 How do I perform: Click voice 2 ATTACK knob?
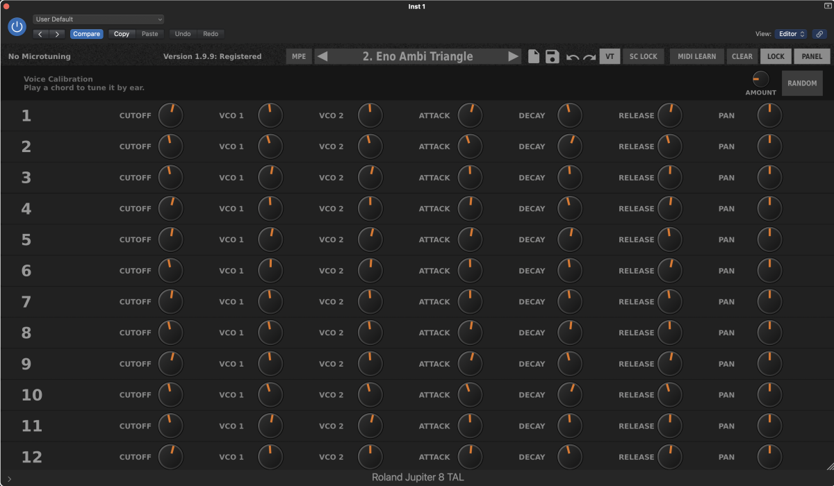pos(471,146)
